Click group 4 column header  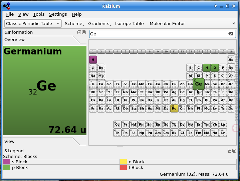[x=117, y=52]
